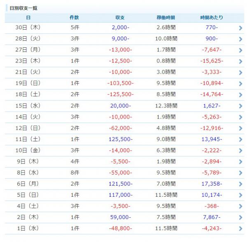The image size is (247, 242).
Task: Click the -55,000- balance value
Action: (x=121, y=173)
